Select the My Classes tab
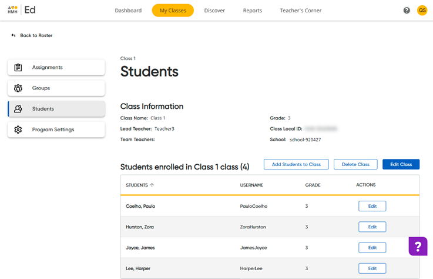The image size is (433, 279). pos(173,11)
